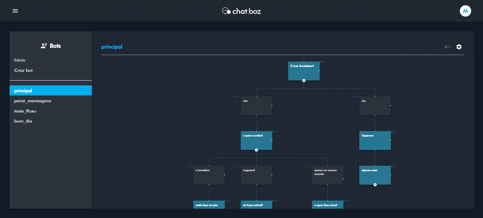The width and height of the screenshot is (483, 218).
Task: Select the teste_fluxo bot
Action: [25, 111]
